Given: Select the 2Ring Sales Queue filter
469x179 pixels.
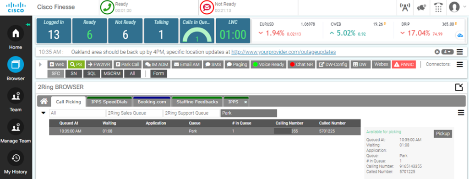Looking at the screenshot, I should point(134,113).
